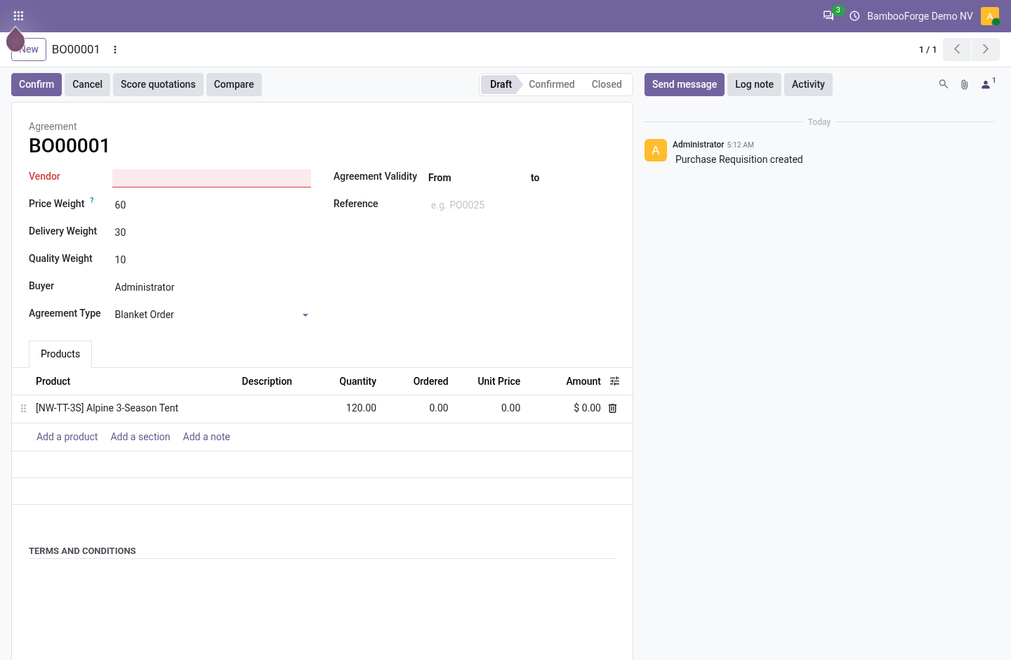
Task: Open the Vendor selection field
Action: pos(211,178)
